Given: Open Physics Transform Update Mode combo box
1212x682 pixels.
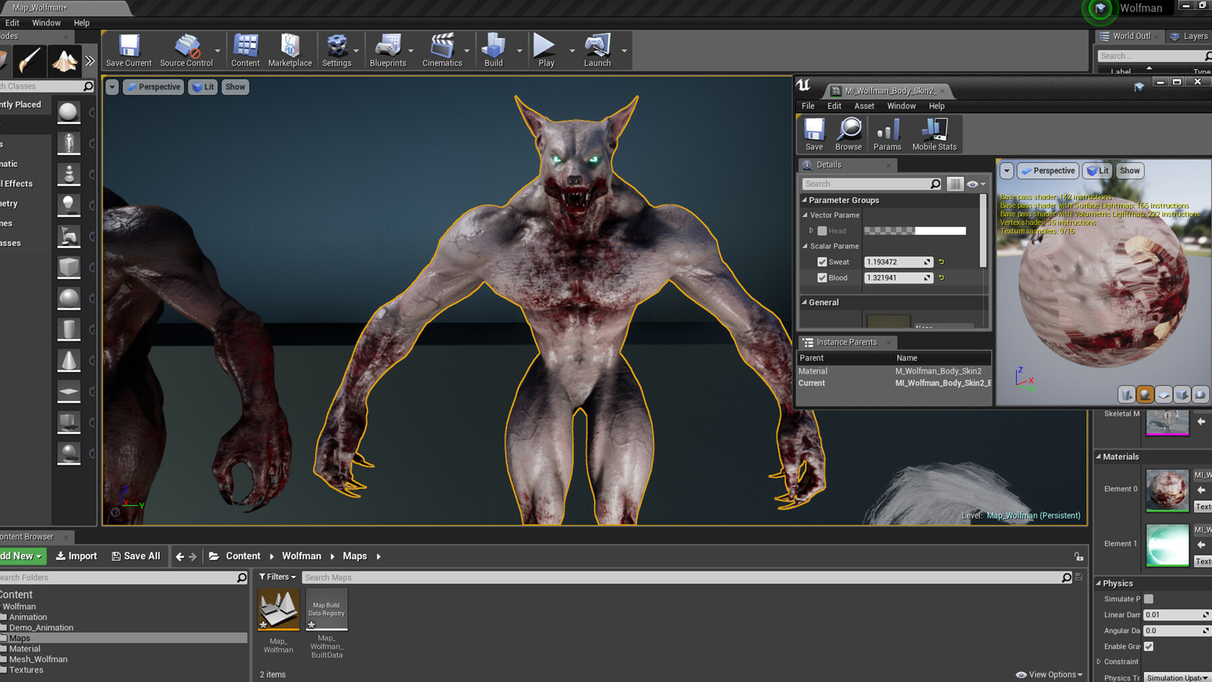Looking at the screenshot, I should pyautogui.click(x=1176, y=677).
